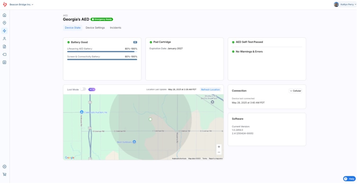Expand the Beacon Bridge Inc. organization dropdown
The height and width of the screenshot is (184, 358).
(21, 5)
